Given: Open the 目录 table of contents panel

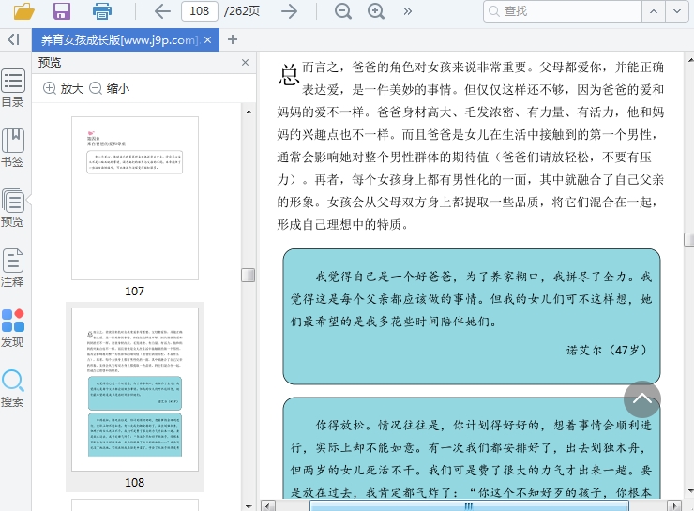Looking at the screenshot, I should pos(13,88).
